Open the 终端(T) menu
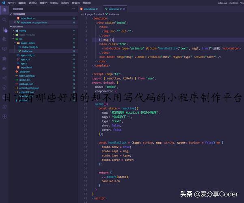 pos(76,3)
